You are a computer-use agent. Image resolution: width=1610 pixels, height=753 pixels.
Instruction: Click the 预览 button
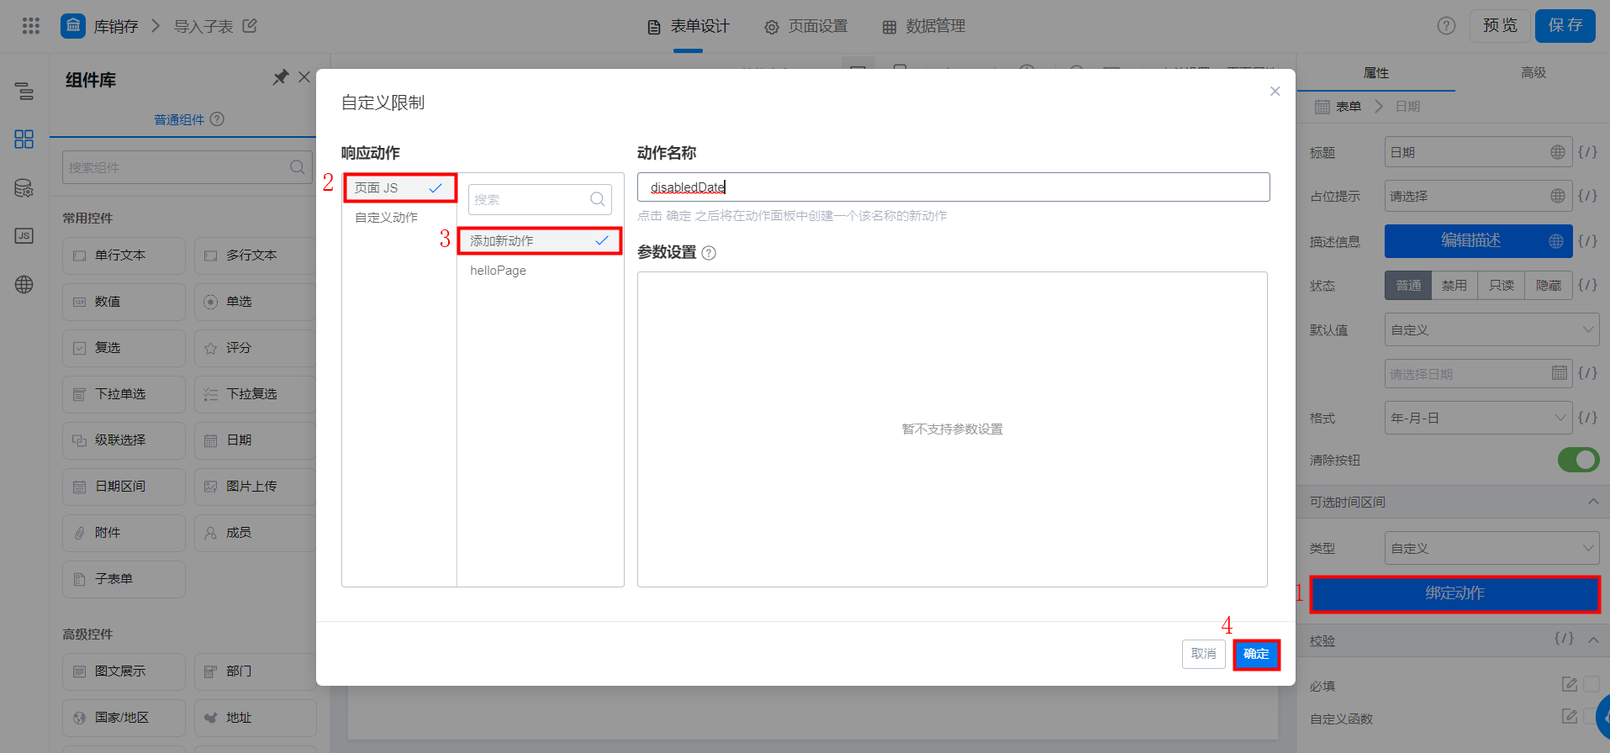(1500, 26)
